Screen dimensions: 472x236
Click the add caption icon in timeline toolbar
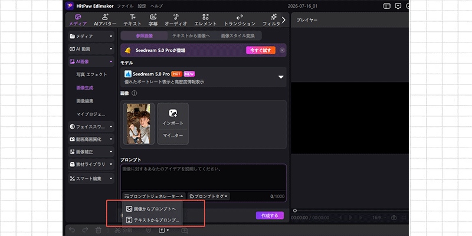click(184, 230)
